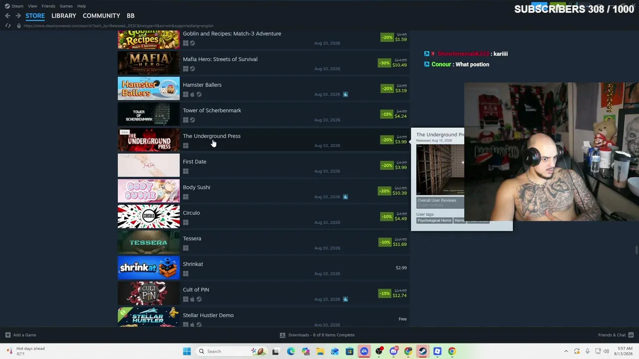This screenshot has height=359, width=639.
Task: Select the Body Sushi title
Action: click(x=196, y=187)
